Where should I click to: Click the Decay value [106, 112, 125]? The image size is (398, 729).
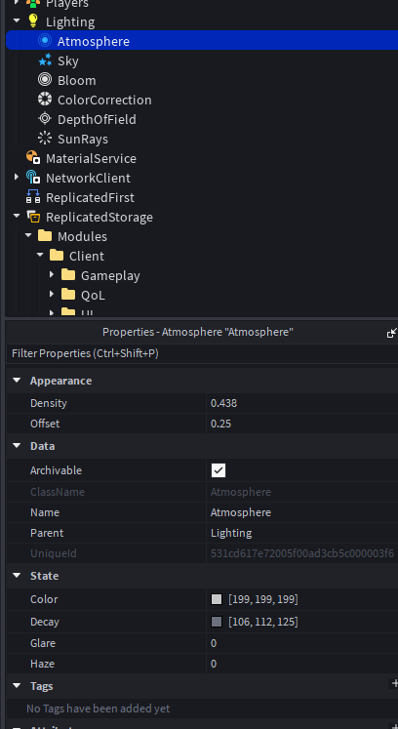(x=263, y=622)
